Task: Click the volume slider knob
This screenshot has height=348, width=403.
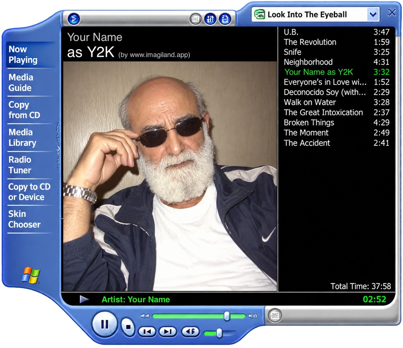Action: coord(219,333)
